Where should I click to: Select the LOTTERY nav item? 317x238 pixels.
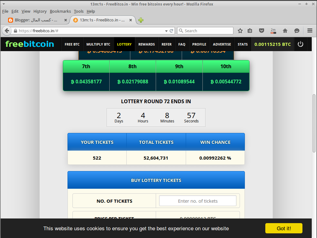pos(124,44)
